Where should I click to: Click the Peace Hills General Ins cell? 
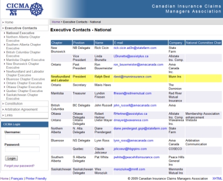tap(176, 161)
